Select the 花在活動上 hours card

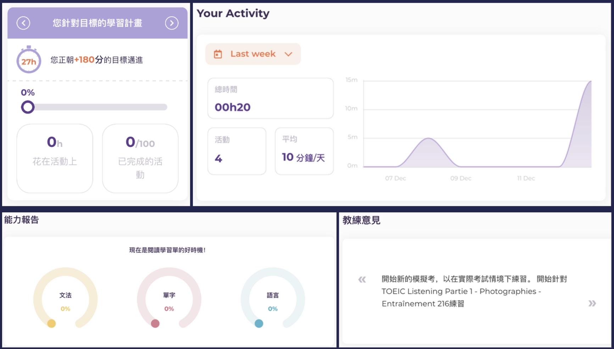pyautogui.click(x=55, y=158)
